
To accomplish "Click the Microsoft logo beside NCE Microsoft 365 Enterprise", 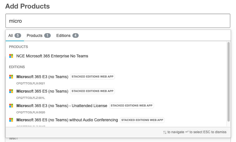I will tap(11, 56).
